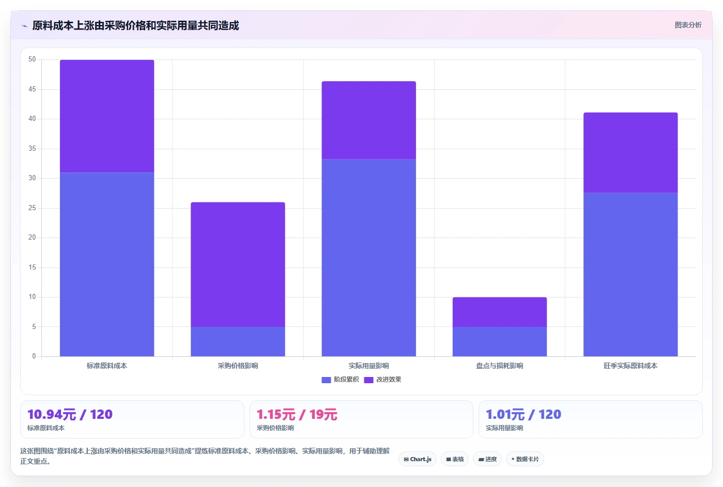This screenshot has height=487, width=723.
Task: Click the lightning icon beside the chart title
Action: point(24,26)
